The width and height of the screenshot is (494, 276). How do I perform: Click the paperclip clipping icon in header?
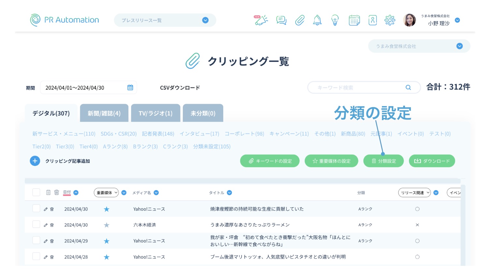300,20
